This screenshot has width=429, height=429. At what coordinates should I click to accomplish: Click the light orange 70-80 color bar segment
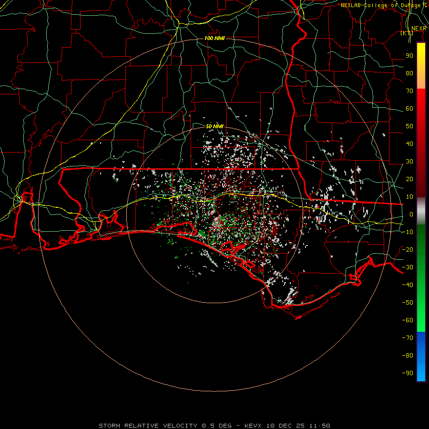(421, 81)
